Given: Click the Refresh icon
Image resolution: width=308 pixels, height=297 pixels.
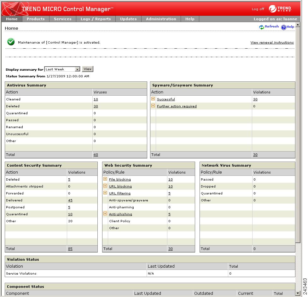Looking at the screenshot, I should coord(261,27).
